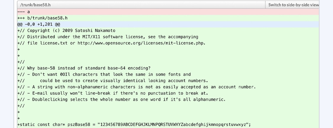The image size is (333, 128).
Task: Click the '@@ -0,0 +1,201 @@' hunk header
Action: [x=168, y=24]
